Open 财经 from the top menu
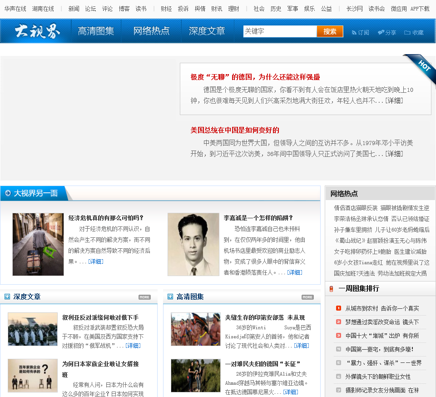The height and width of the screenshot is (397, 436). (166, 9)
